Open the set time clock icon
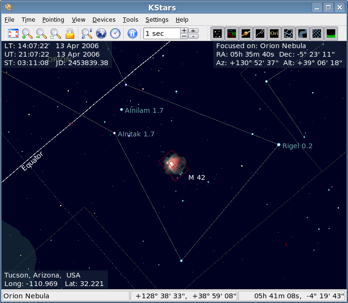Viewport: 348px width, 303px height. point(115,34)
